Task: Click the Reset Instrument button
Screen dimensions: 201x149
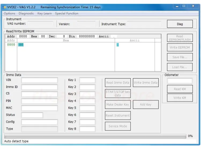Action: pyautogui.click(x=118, y=116)
